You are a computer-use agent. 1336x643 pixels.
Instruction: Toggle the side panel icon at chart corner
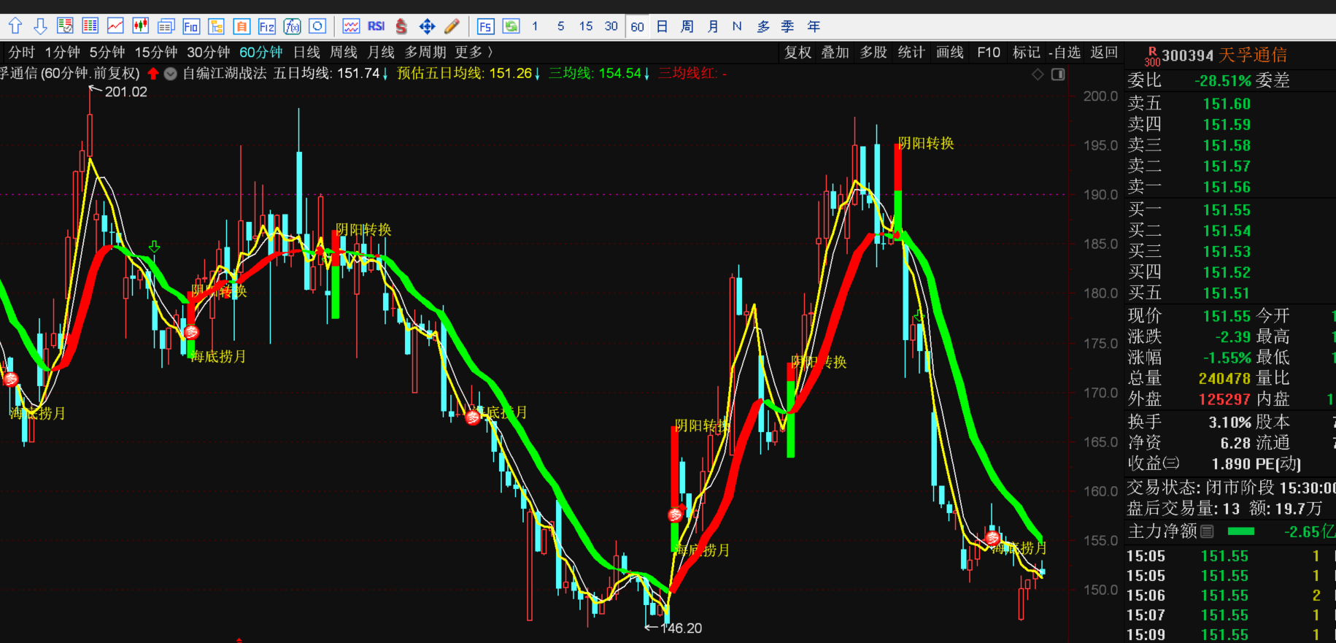click(1058, 74)
